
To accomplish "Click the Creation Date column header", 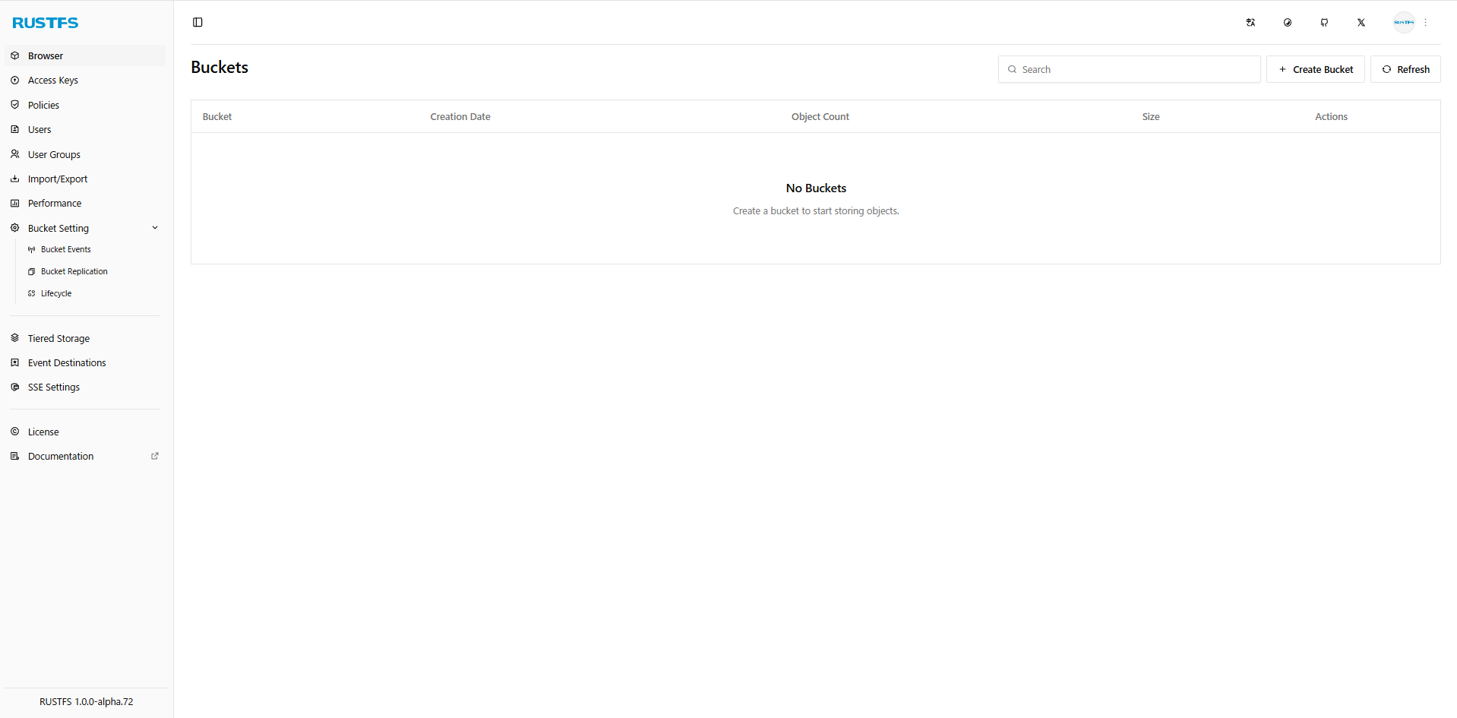I will 460,116.
